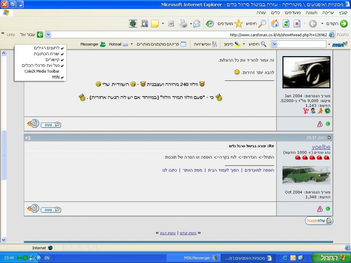Image resolution: width=351 pixels, height=263 pixels.
Task: Open the magnifier Search (חיפוש) toolbar button
Action: pyautogui.click(x=256, y=24)
